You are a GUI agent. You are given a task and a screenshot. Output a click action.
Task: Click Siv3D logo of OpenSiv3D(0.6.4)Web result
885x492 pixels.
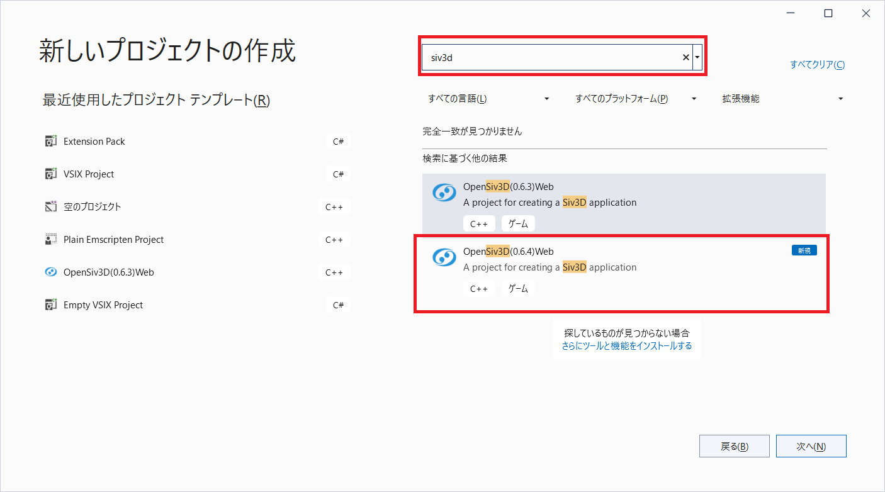pos(444,257)
